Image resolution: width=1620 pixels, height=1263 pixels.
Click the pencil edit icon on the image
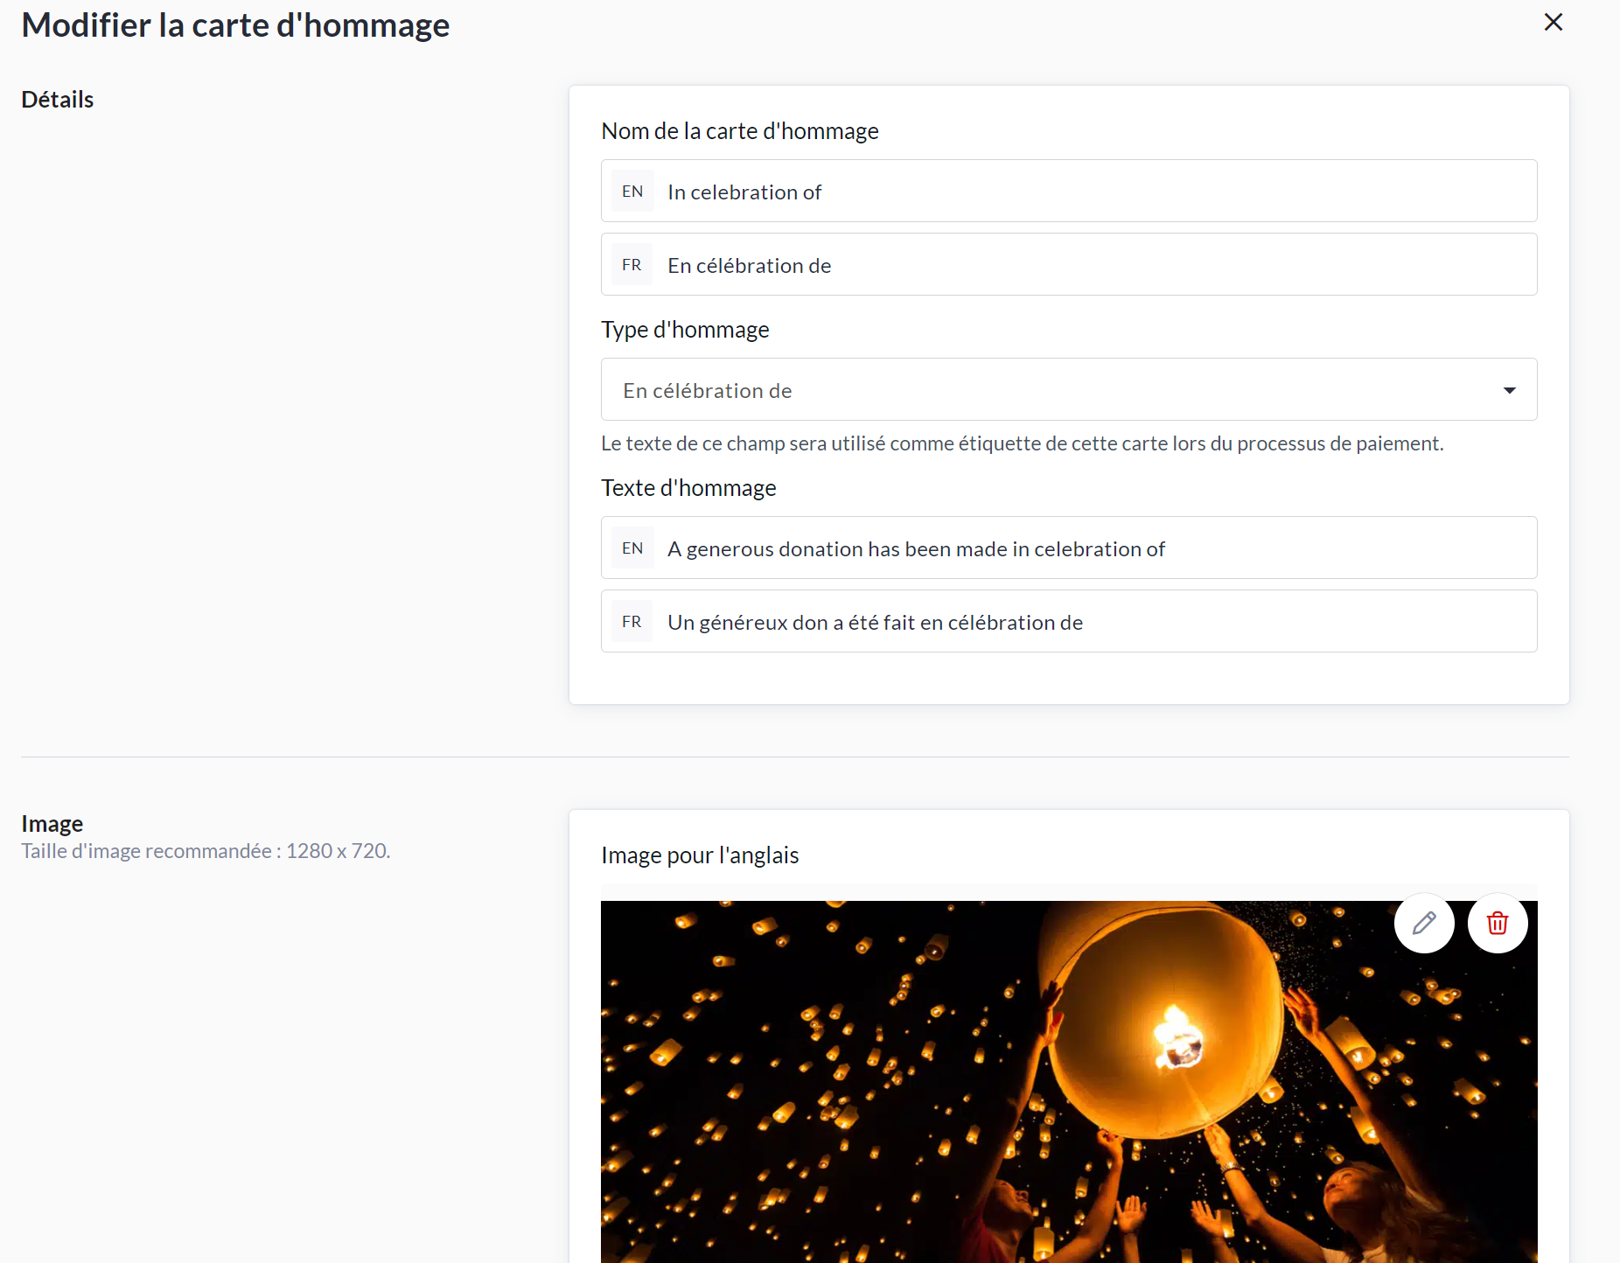(x=1423, y=923)
